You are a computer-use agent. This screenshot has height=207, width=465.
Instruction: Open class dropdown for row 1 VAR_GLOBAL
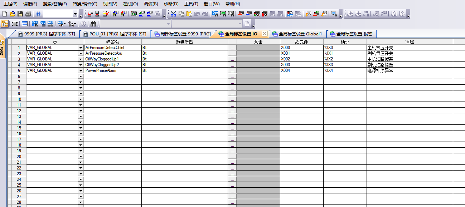81,48
